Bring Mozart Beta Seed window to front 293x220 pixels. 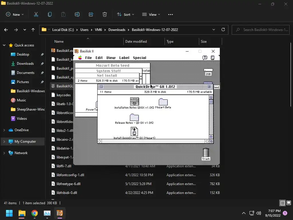[x=112, y=66]
